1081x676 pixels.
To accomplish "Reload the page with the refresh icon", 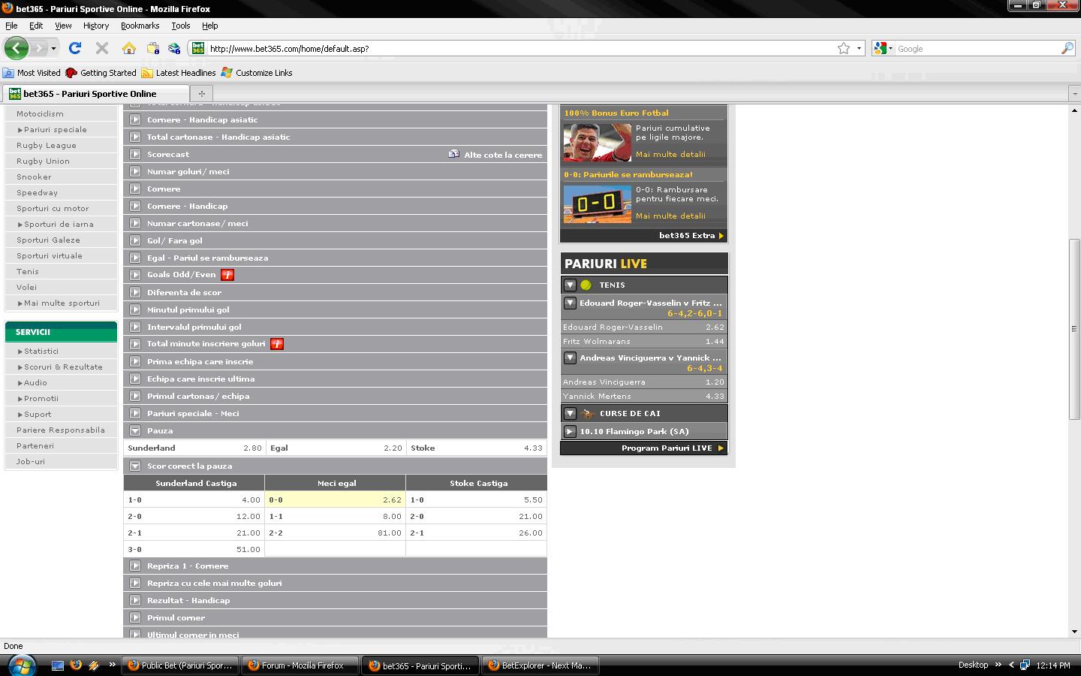I will (75, 48).
